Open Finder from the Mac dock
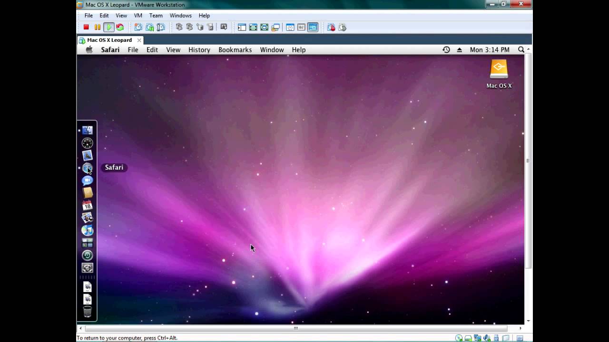609x342 pixels. pyautogui.click(x=87, y=130)
